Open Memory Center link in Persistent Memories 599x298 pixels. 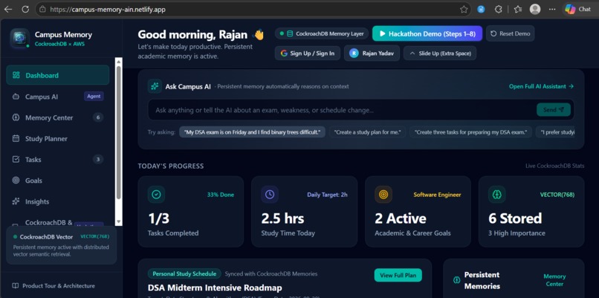[554, 280]
